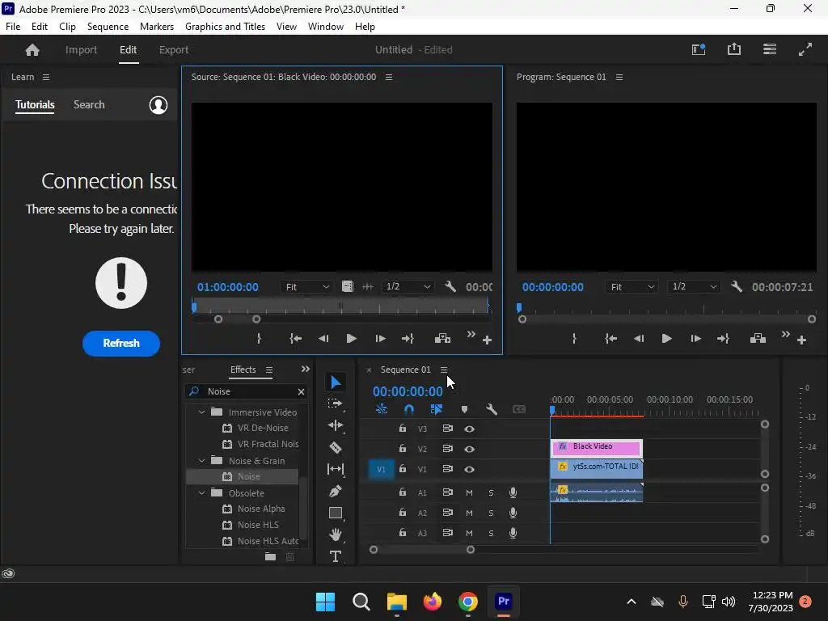Open the Markers menu
This screenshot has height=621, width=828.
coord(156,27)
